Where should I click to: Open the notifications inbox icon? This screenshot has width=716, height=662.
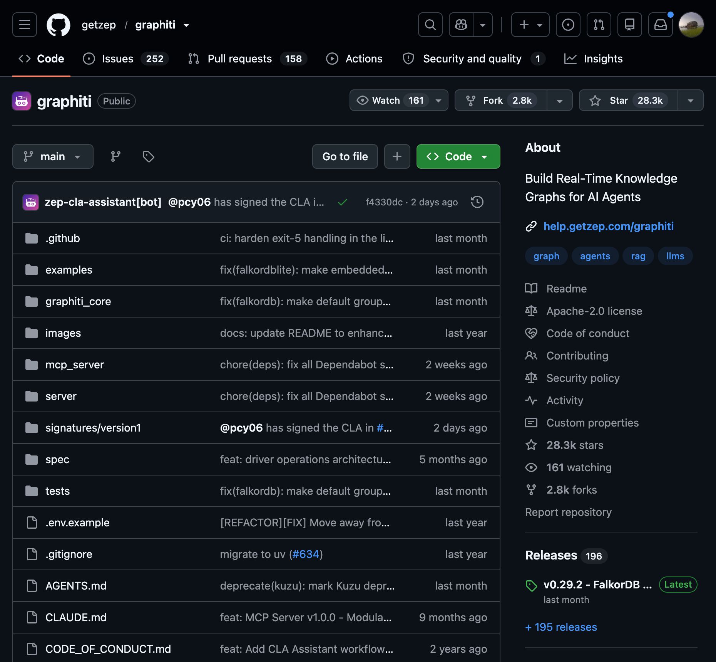661,25
